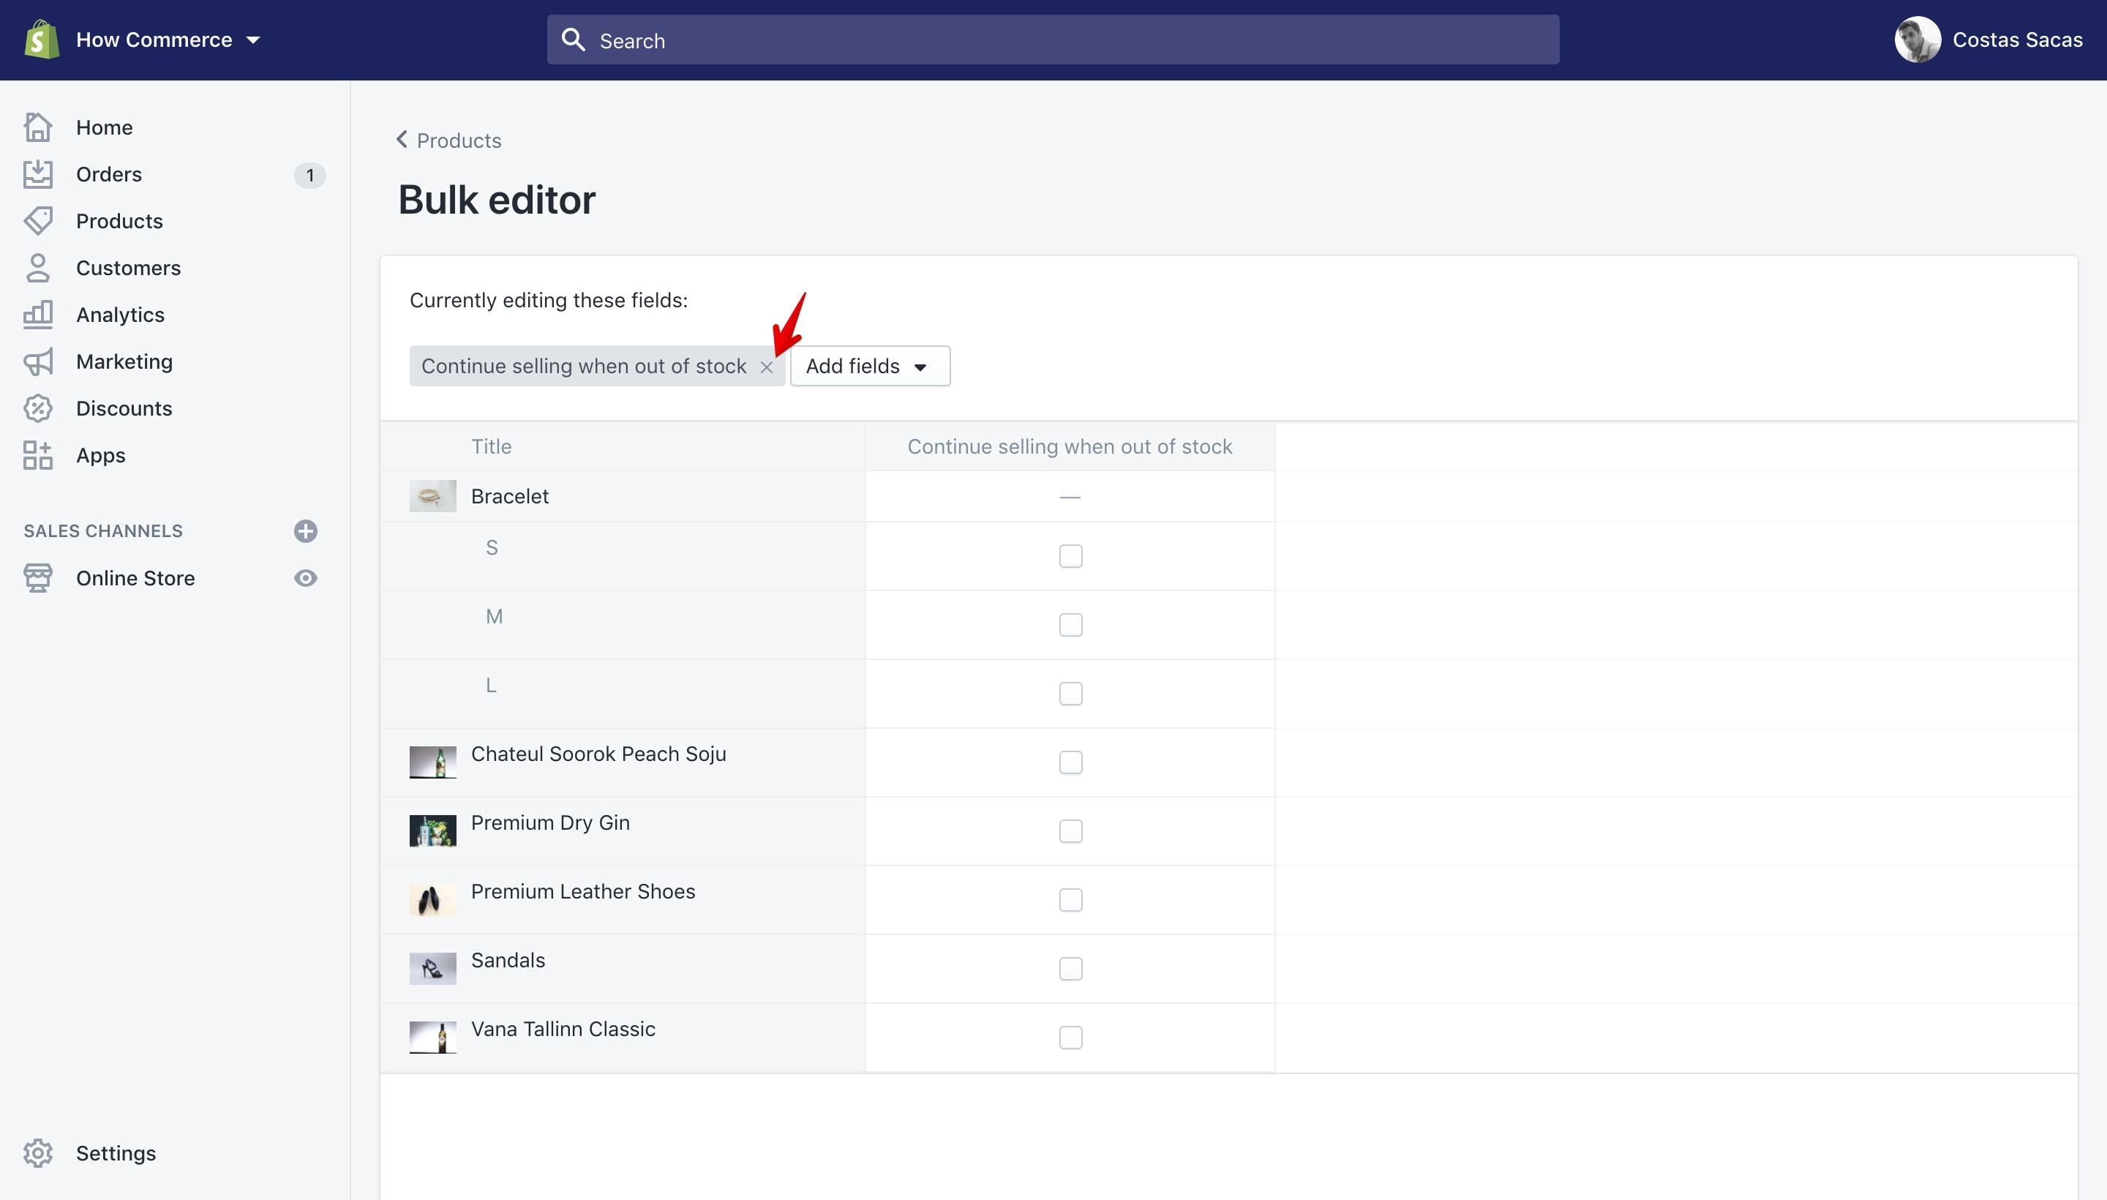The image size is (2107, 1200).
Task: Select the Vana Tallinn Classic title
Action: 563,1030
